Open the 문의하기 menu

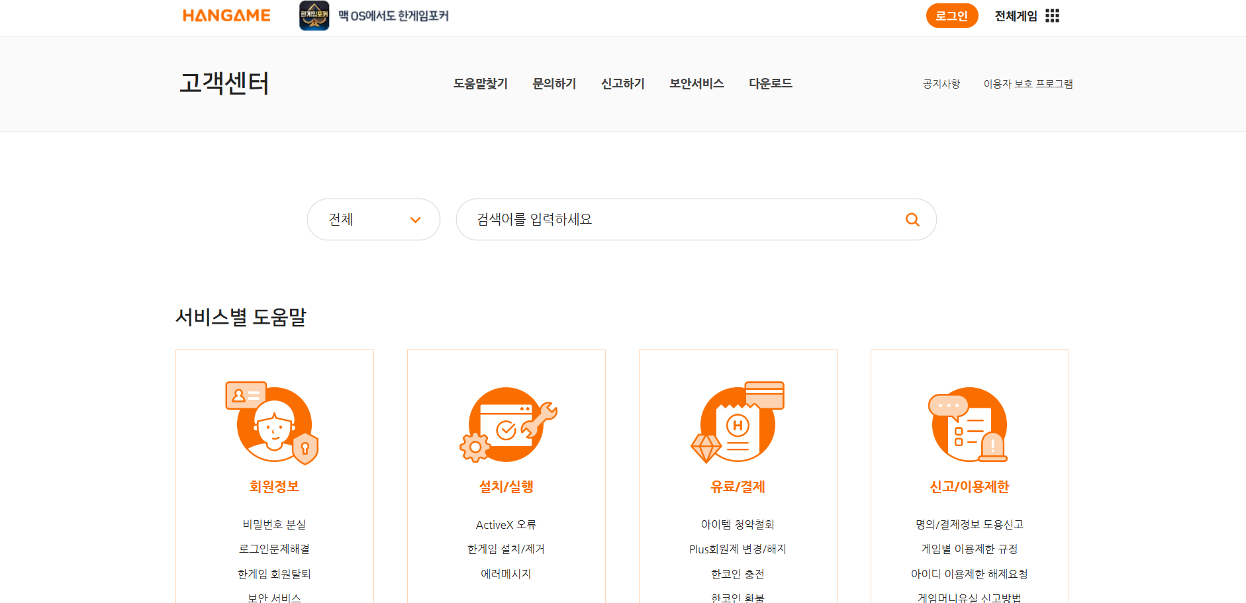[554, 83]
